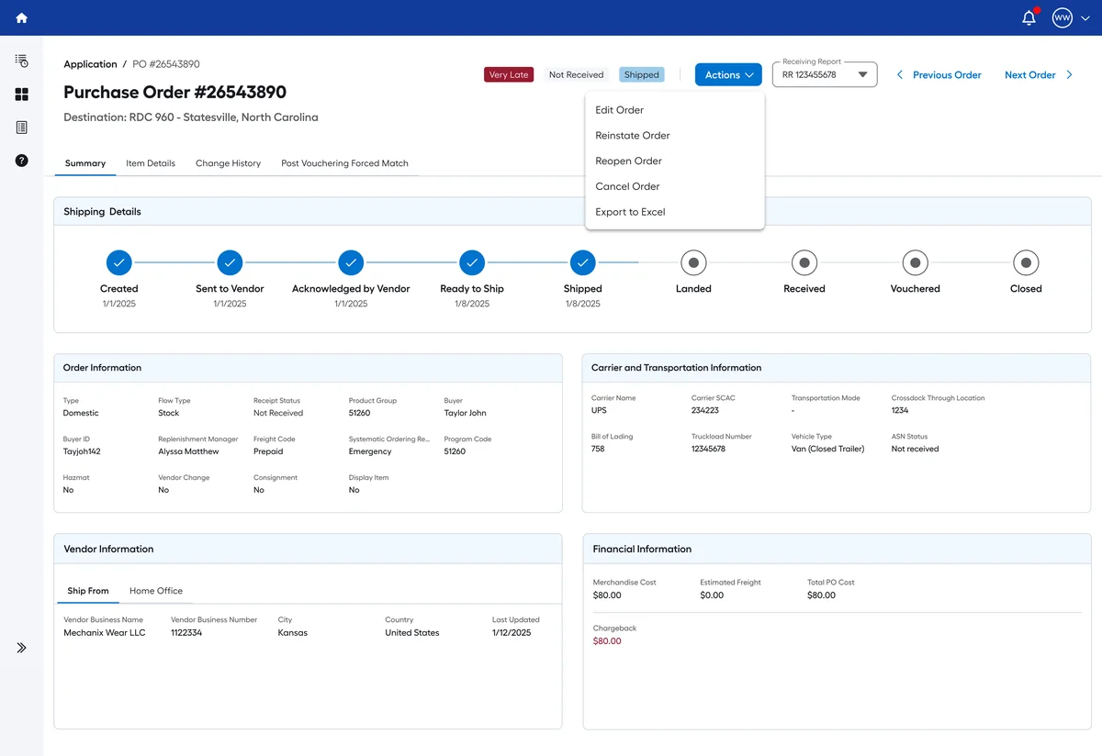Click the Buyer ID value Tayjoh142
The image size is (1102, 756).
pyautogui.click(x=82, y=451)
